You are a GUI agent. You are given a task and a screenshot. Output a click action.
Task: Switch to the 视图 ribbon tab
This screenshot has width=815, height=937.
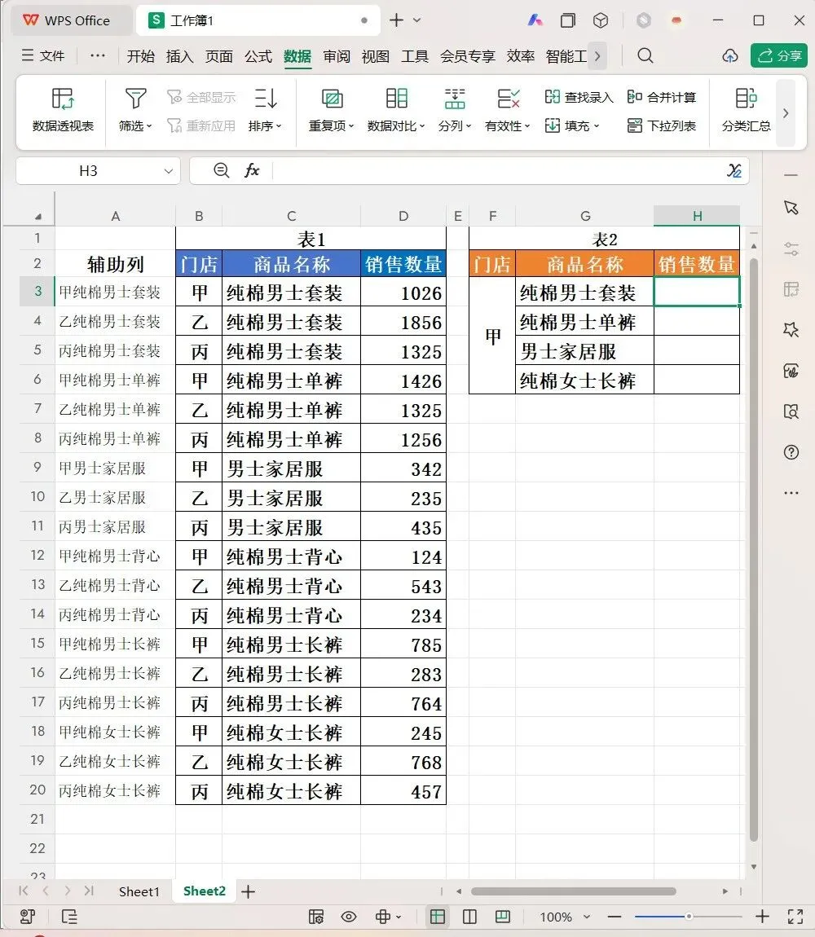click(x=376, y=56)
